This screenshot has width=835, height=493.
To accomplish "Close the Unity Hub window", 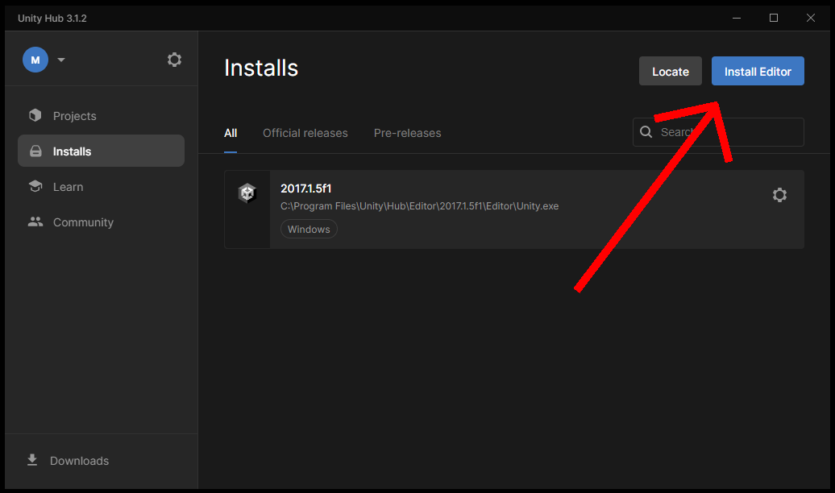I will coord(811,18).
